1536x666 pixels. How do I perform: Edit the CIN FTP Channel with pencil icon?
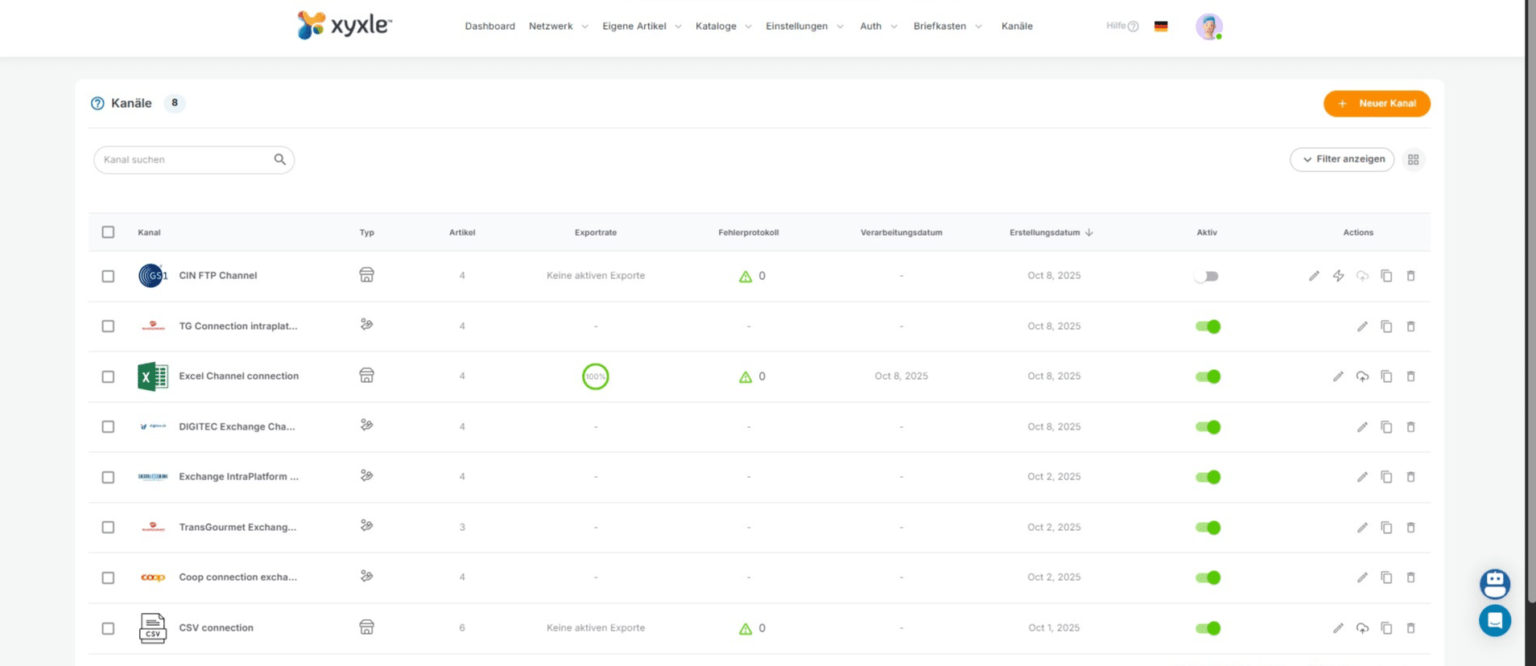click(x=1314, y=276)
